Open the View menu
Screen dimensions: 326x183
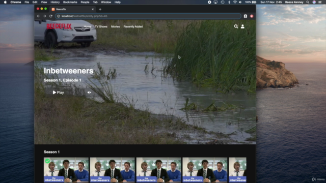coord(44,2)
